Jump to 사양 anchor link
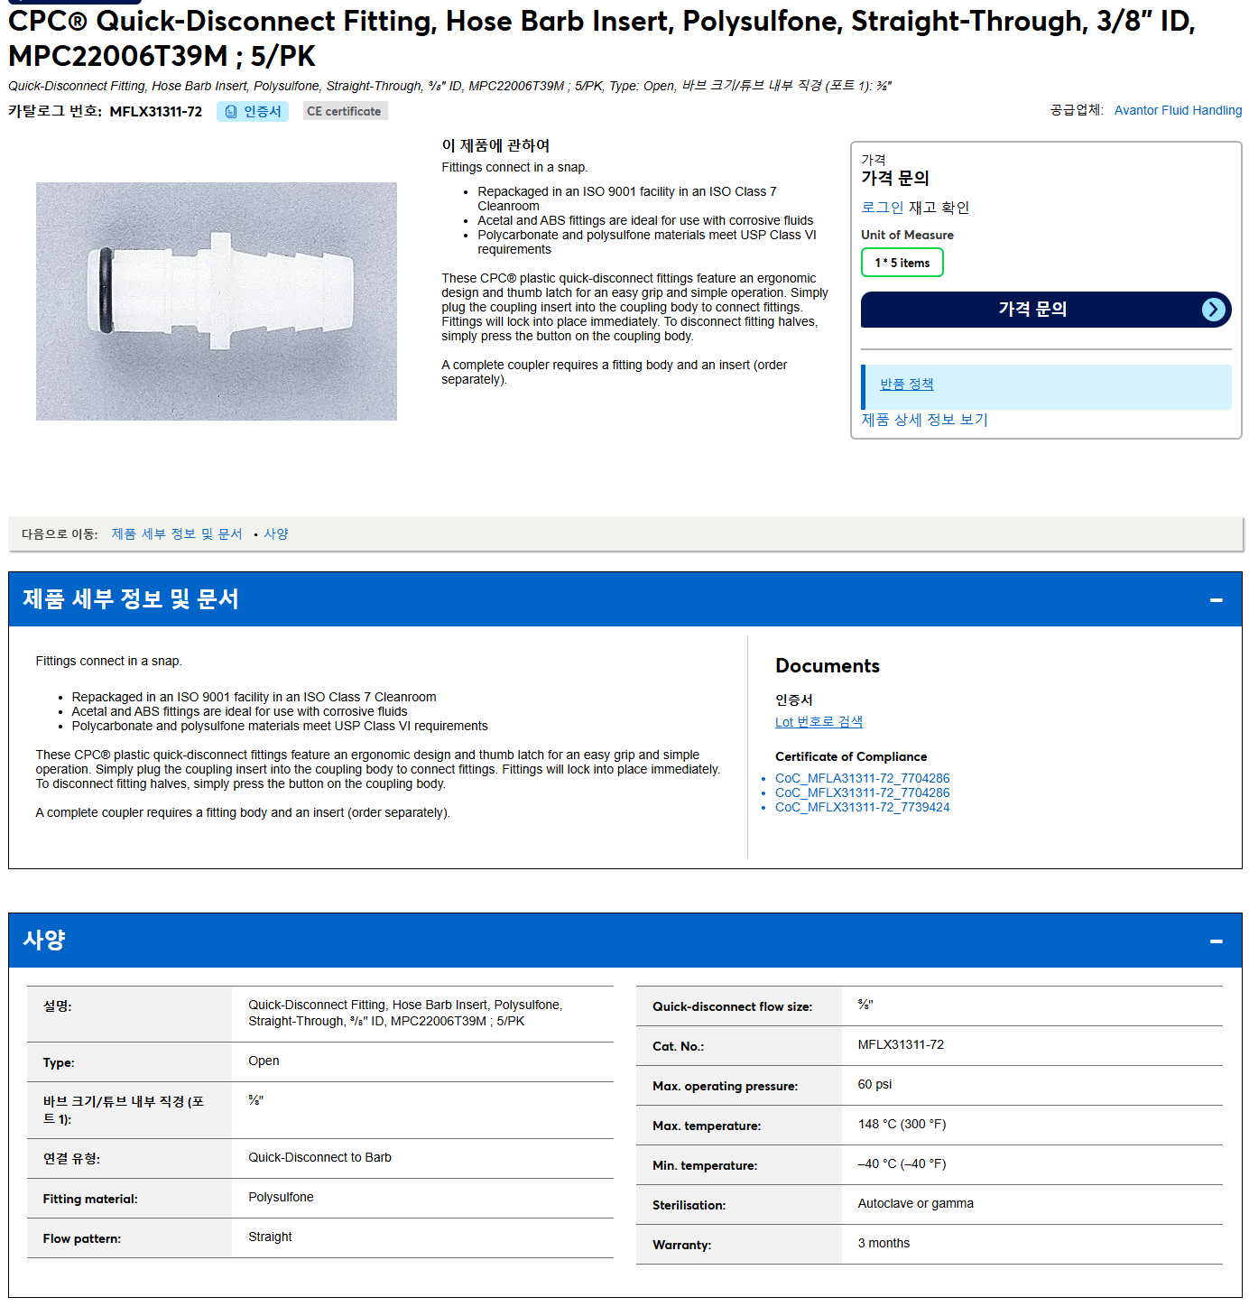1249x1316 pixels. (275, 534)
